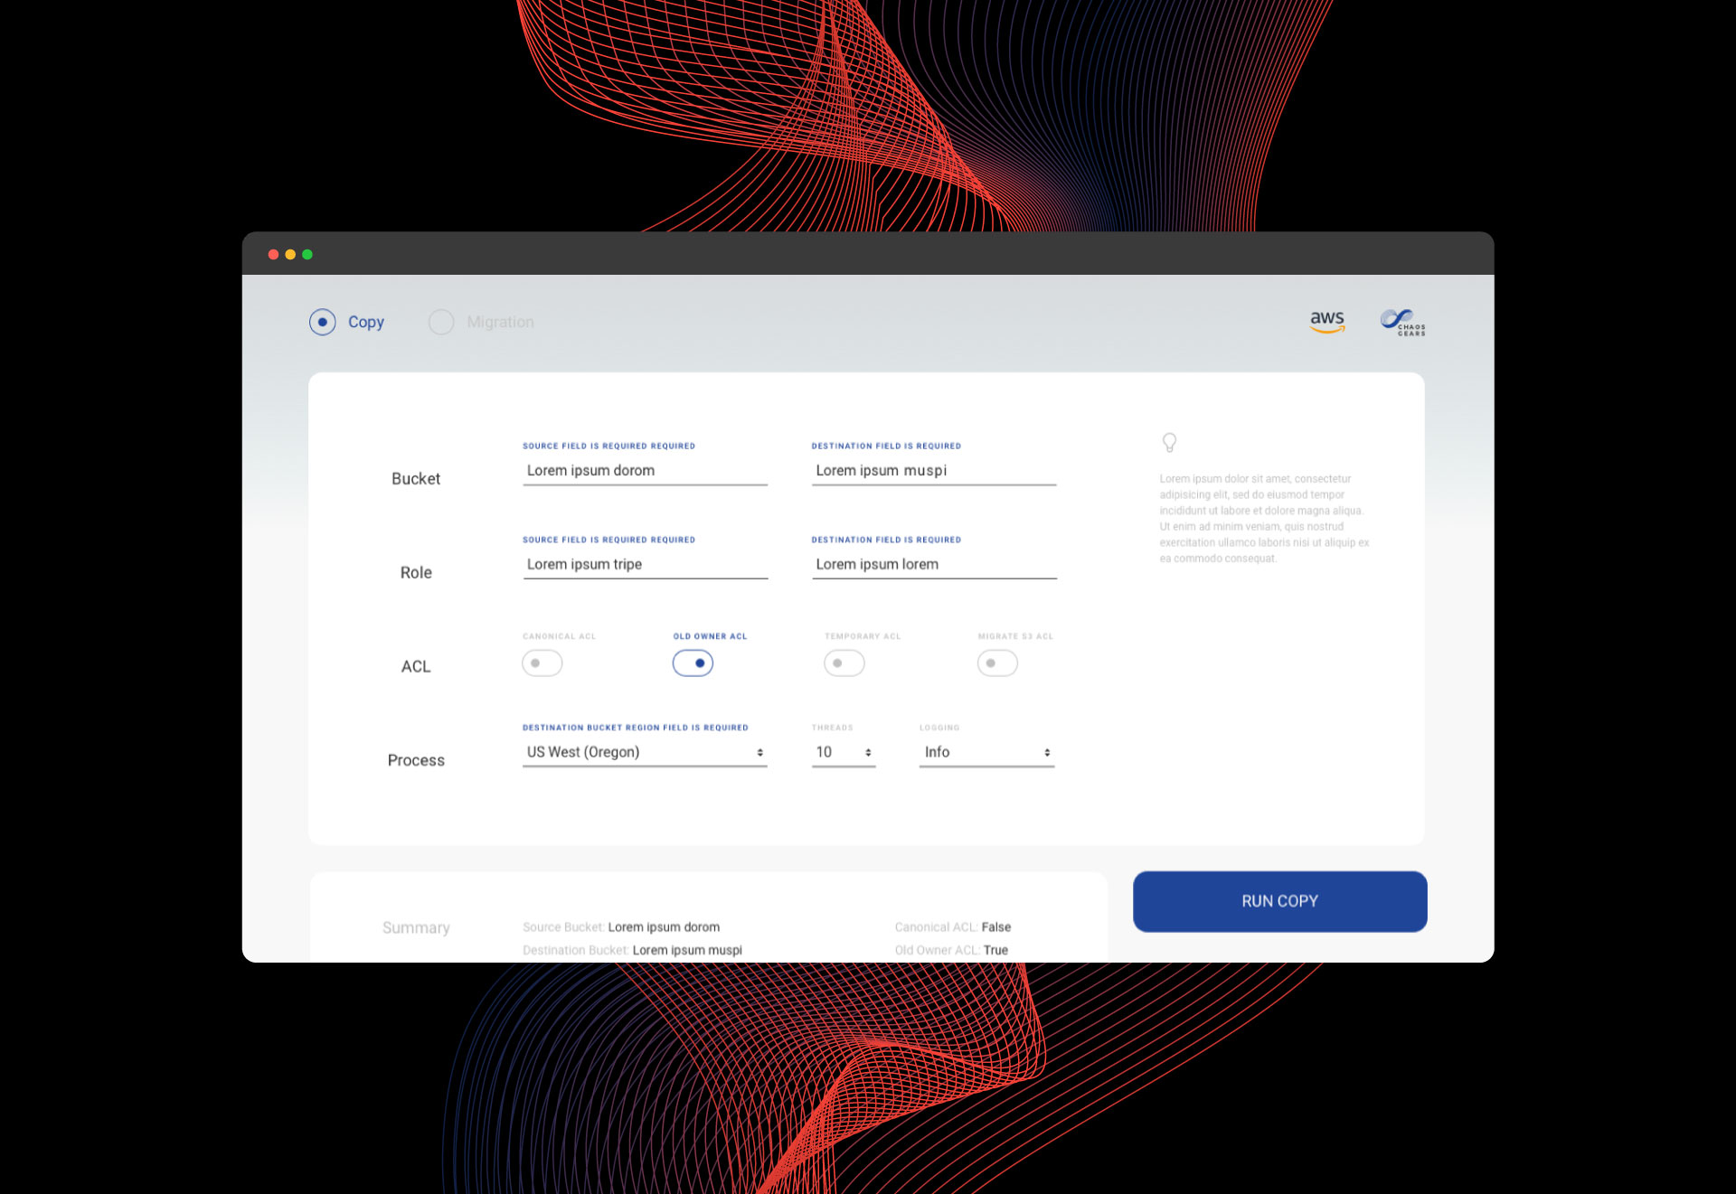This screenshot has height=1194, width=1736.
Task: Click the source Bucket input field
Action: pos(644,470)
